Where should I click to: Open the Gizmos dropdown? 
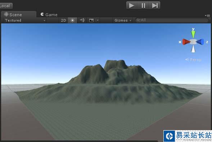tap(123, 20)
